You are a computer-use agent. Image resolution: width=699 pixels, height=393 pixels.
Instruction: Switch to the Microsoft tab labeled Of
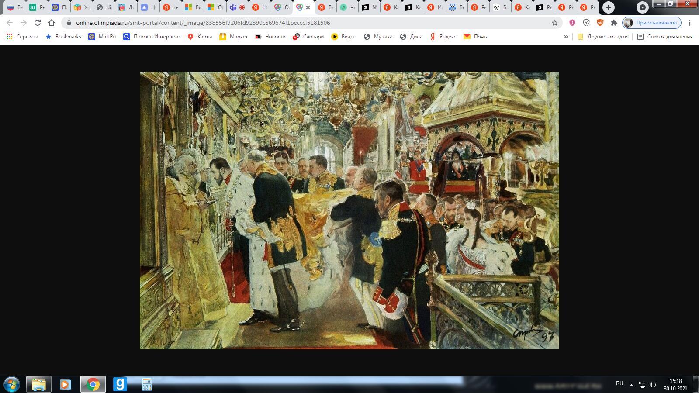tap(215, 7)
